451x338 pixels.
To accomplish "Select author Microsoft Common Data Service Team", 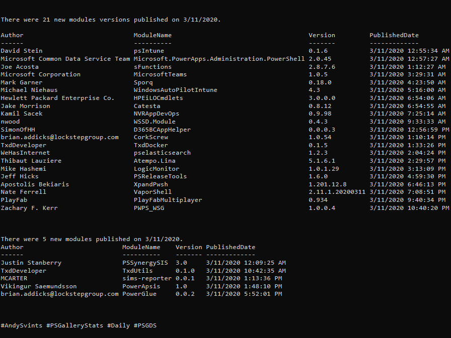I will [x=65, y=59].
